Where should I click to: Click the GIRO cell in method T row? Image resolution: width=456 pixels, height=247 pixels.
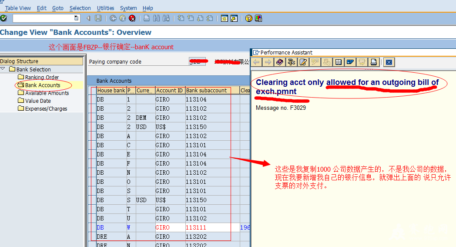coord(170,209)
